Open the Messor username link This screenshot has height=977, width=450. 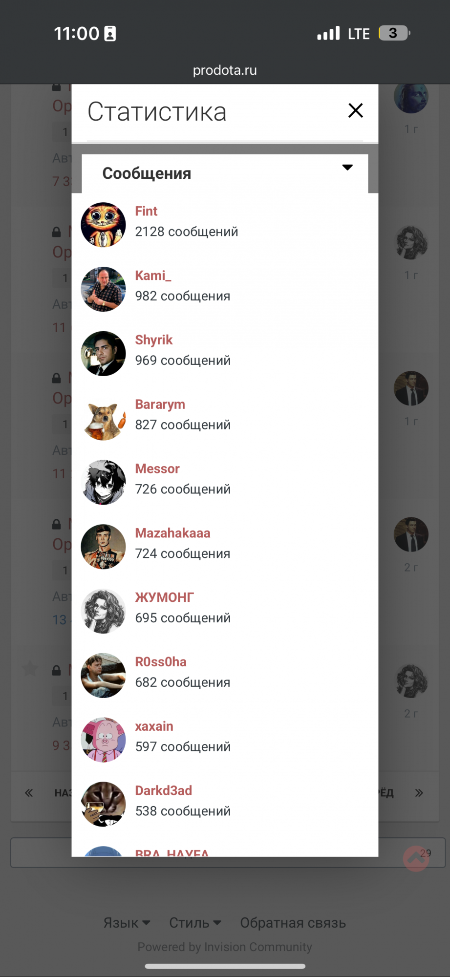[157, 469]
